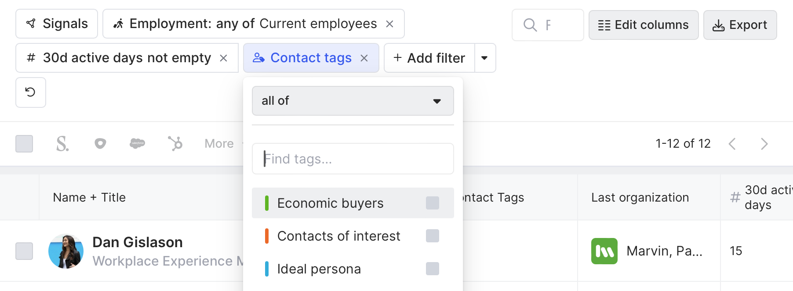Go to next page arrow
Viewport: 793px width, 291px height.
764,144
